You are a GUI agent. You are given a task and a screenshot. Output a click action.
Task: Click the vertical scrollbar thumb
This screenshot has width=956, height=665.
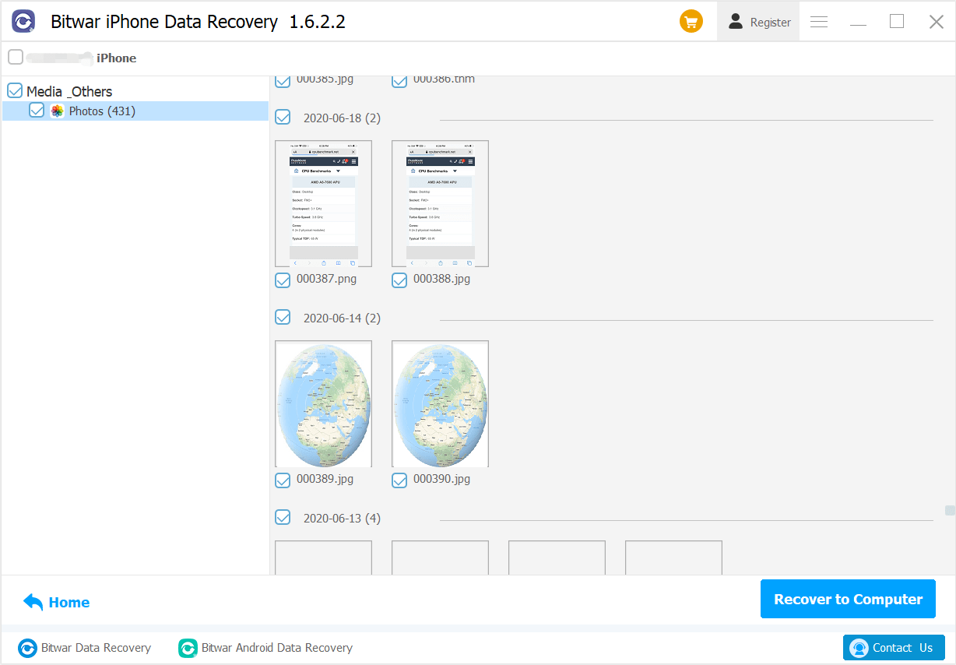tap(950, 510)
